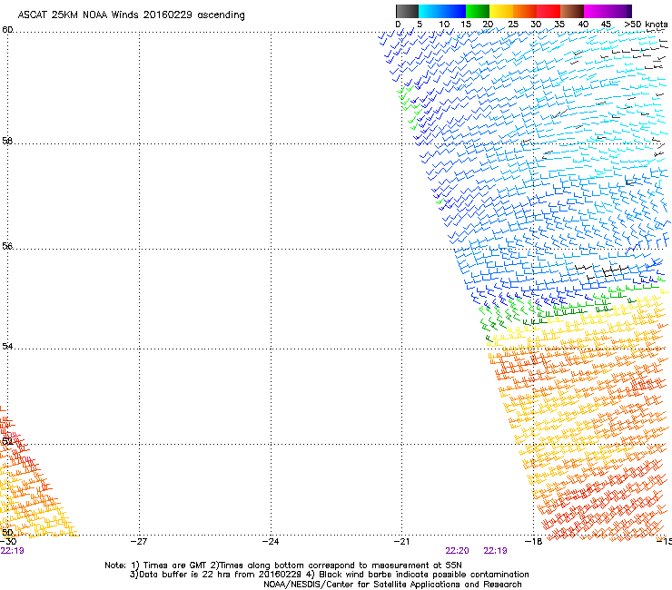The height and width of the screenshot is (590, 672).
Task: Click the longitude label "-27"
Action: coord(139,542)
